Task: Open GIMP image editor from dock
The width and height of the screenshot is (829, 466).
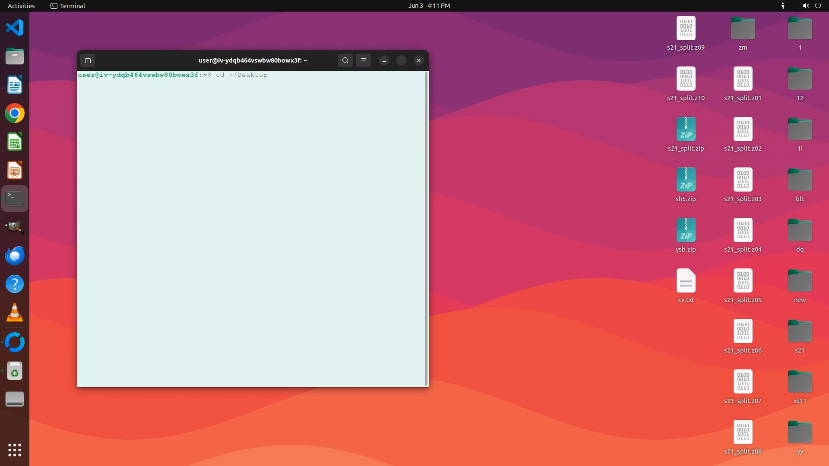Action: tap(15, 227)
